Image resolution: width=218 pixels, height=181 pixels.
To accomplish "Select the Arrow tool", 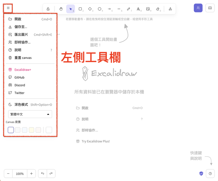I will [109, 9].
